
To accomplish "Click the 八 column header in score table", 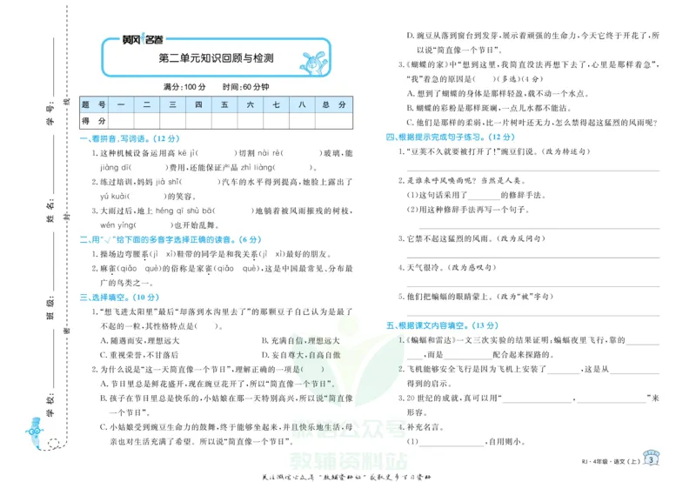I will (x=302, y=104).
